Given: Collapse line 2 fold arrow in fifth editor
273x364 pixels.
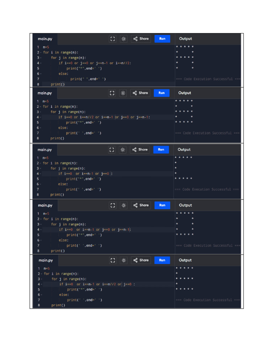Looking at the screenshot, I should (x=41, y=274).
